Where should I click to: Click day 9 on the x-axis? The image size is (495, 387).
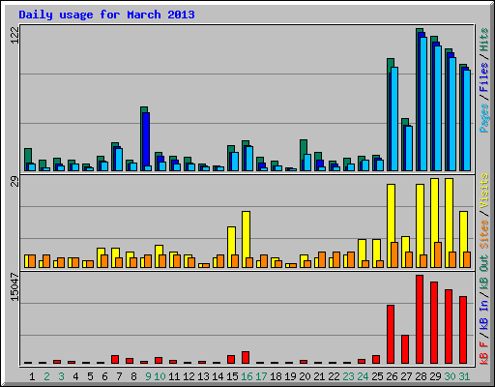tap(148, 376)
